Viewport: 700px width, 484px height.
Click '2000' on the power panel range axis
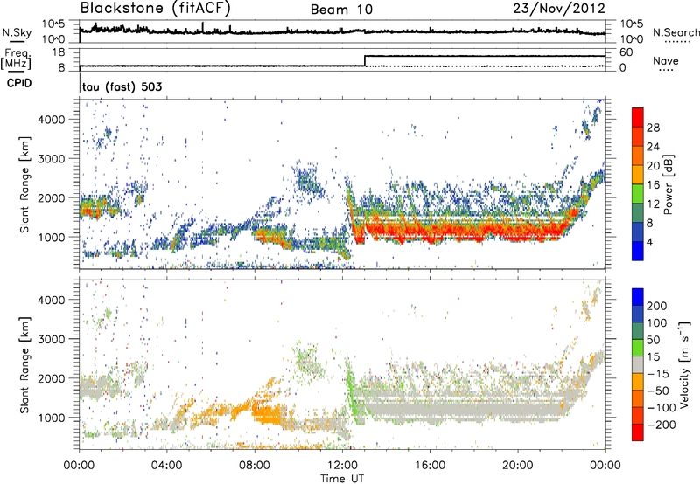(51, 197)
